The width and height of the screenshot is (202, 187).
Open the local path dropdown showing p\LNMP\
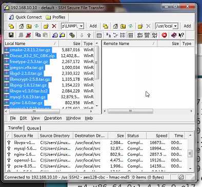(82, 26)
